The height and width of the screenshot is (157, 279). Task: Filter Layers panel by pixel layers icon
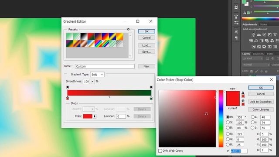[267, 58]
